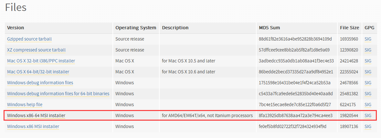Image resolution: width=381 pixels, height=138 pixels.
Task: Download the Windows x86 MSI installer
Action: click(33, 126)
